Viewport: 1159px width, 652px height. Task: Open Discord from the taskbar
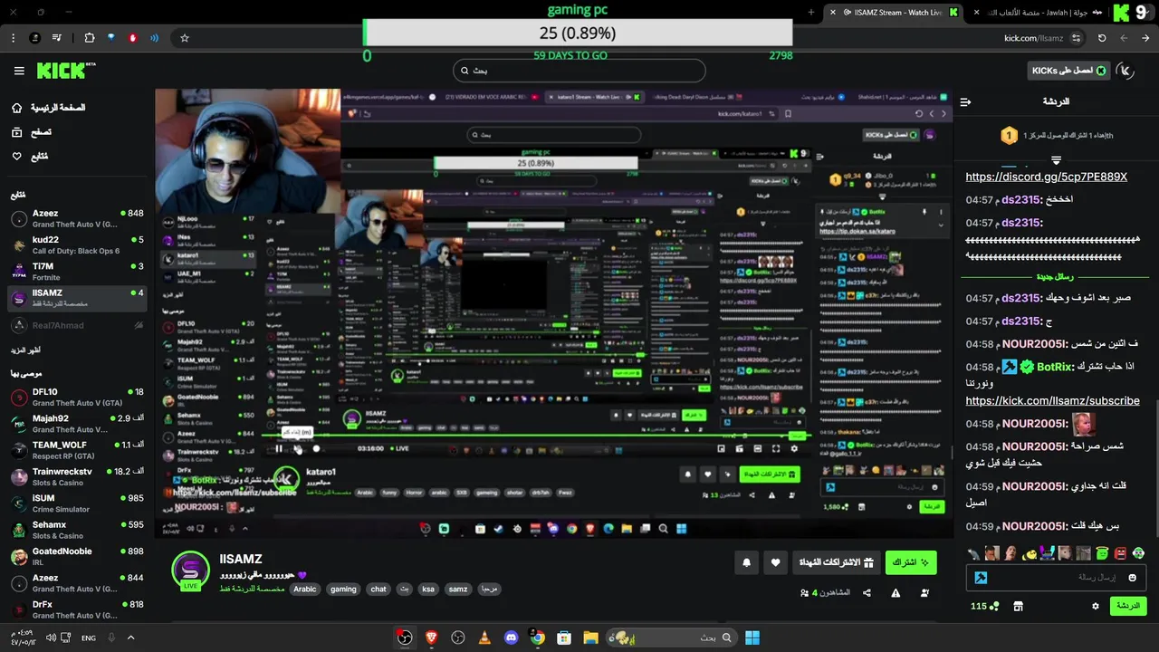click(511, 638)
